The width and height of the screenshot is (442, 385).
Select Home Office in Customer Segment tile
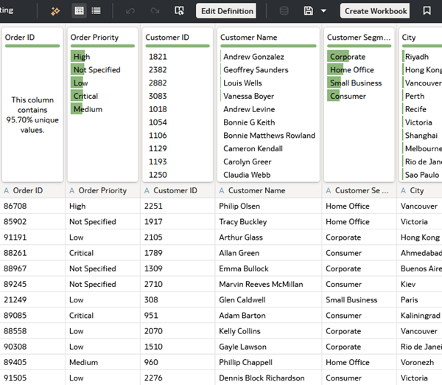pos(352,70)
